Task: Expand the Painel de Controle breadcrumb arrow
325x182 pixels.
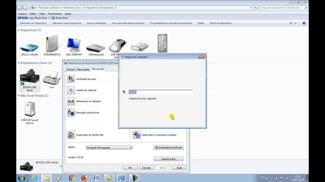Action: point(61,8)
